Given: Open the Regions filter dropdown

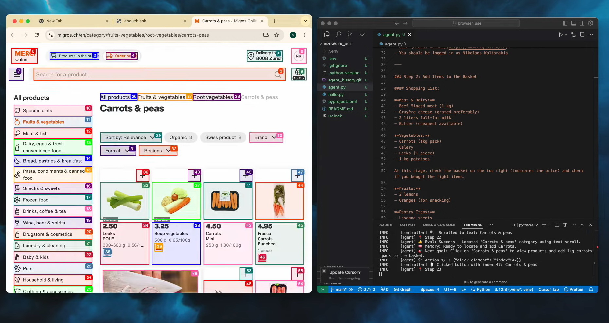Looking at the screenshot, I should [158, 151].
